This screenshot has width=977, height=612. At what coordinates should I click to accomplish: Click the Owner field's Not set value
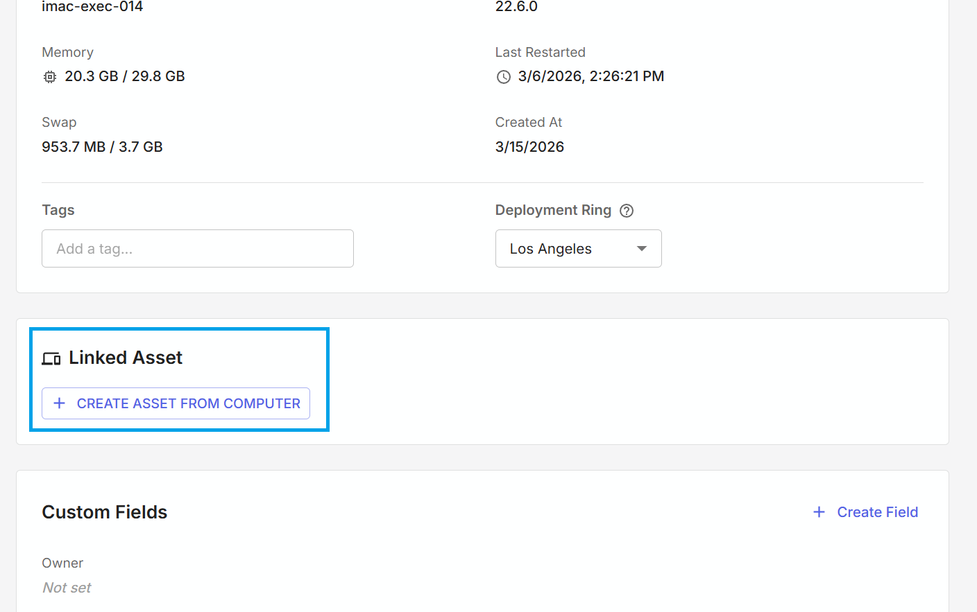pos(67,588)
